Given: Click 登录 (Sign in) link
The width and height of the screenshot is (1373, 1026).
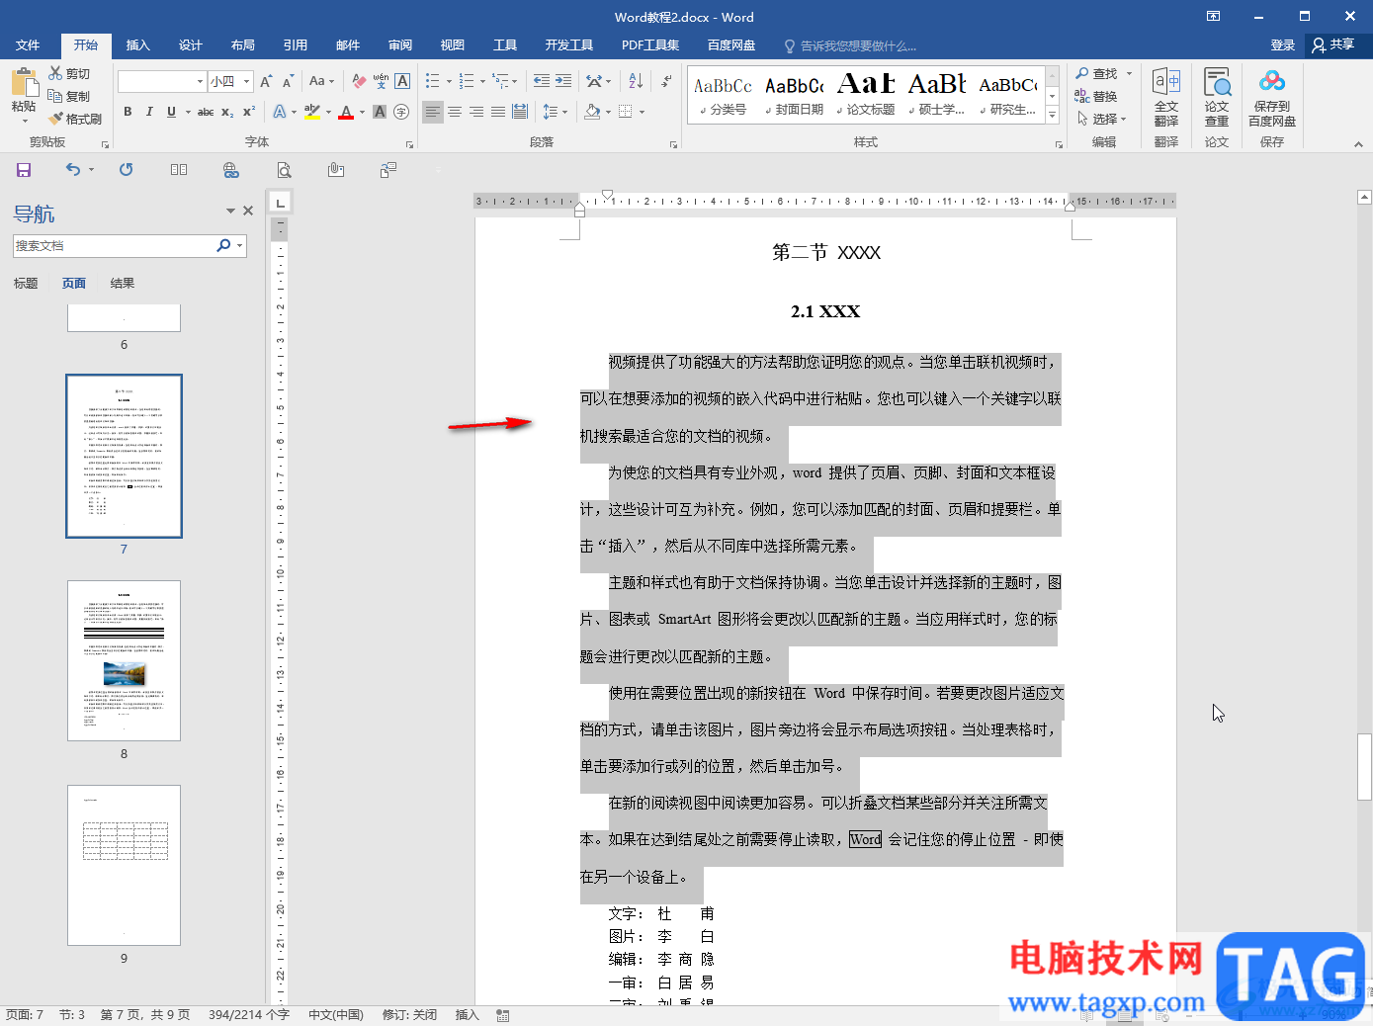Looking at the screenshot, I should point(1283,45).
